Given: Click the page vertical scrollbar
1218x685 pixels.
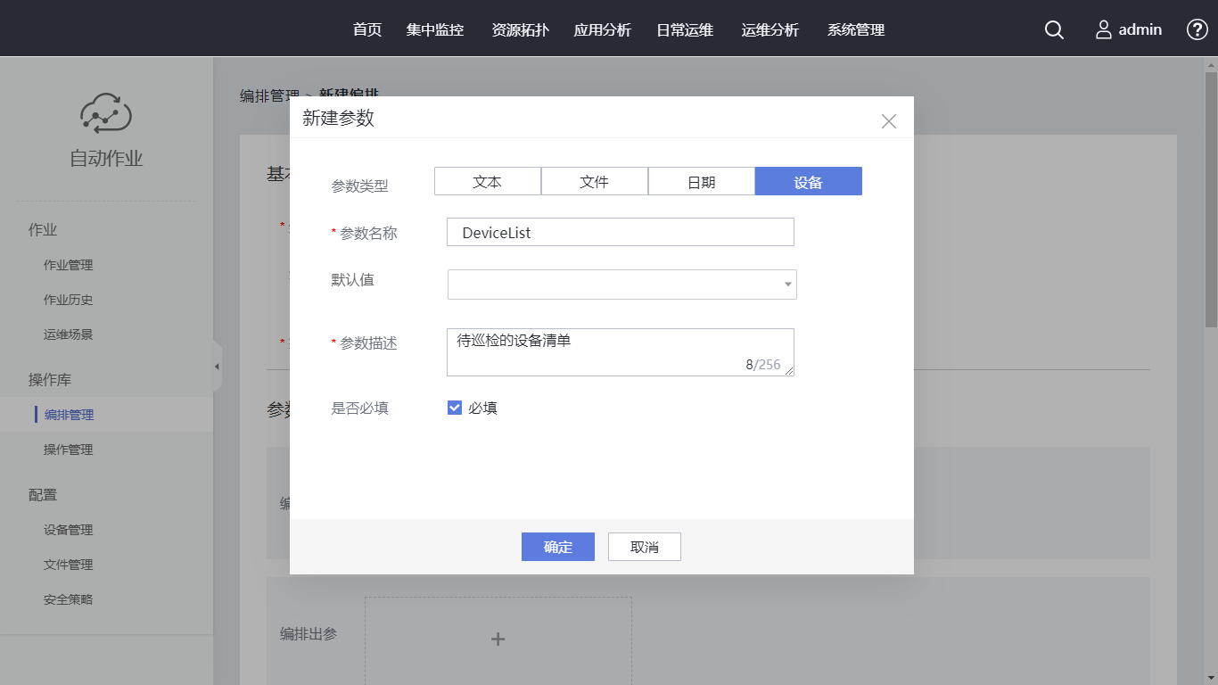Looking at the screenshot, I should point(1211,194).
